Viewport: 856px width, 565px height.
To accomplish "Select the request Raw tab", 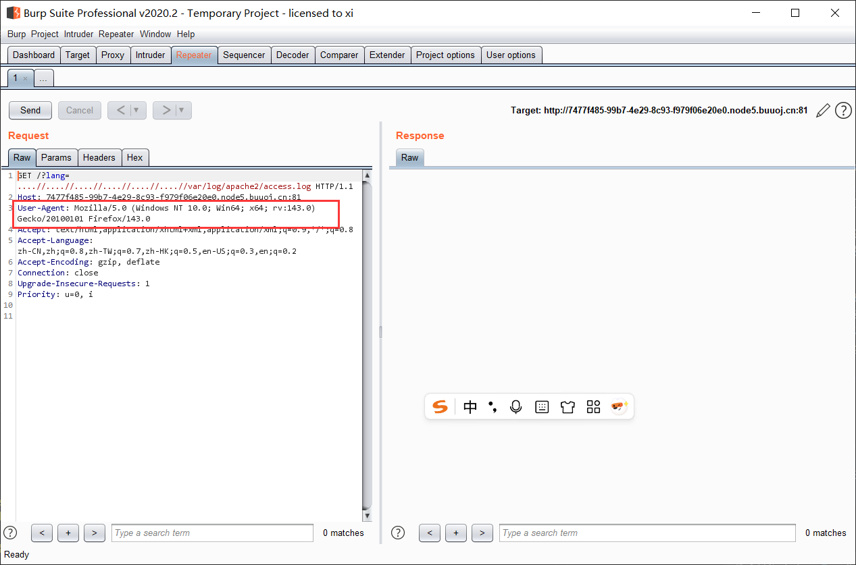I will point(22,157).
